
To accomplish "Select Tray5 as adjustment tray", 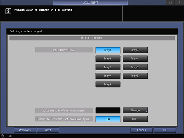I will tap(108, 67).
